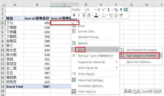Apply comma style number format
Viewport: 164px width, 96px height.
[x=121, y=10]
